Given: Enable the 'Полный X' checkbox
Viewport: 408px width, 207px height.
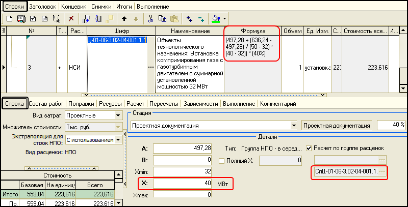Looking at the screenshot, I should (221, 161).
